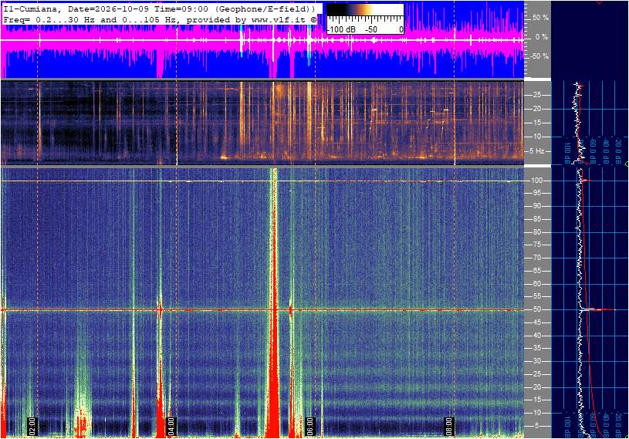The height and width of the screenshot is (439, 629).
Task: Click the 30 label on the frequency axis
Action: point(536,361)
